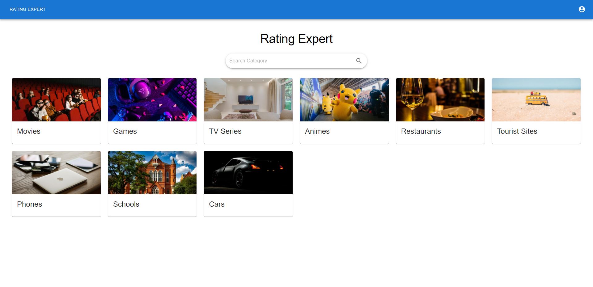The height and width of the screenshot is (287, 593).
Task: Select the Games category label
Action: coord(125,131)
